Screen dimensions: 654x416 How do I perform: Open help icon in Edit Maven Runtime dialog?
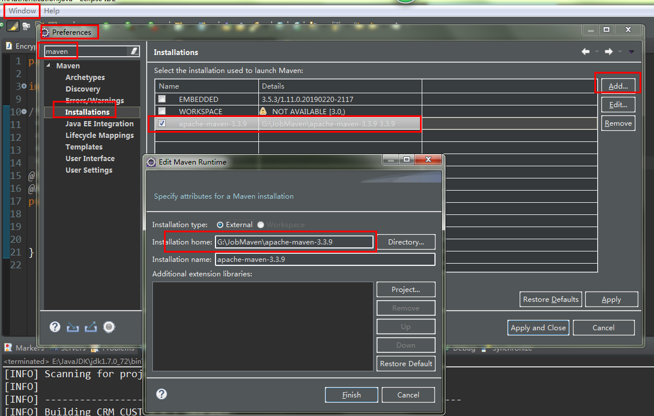pyautogui.click(x=162, y=395)
